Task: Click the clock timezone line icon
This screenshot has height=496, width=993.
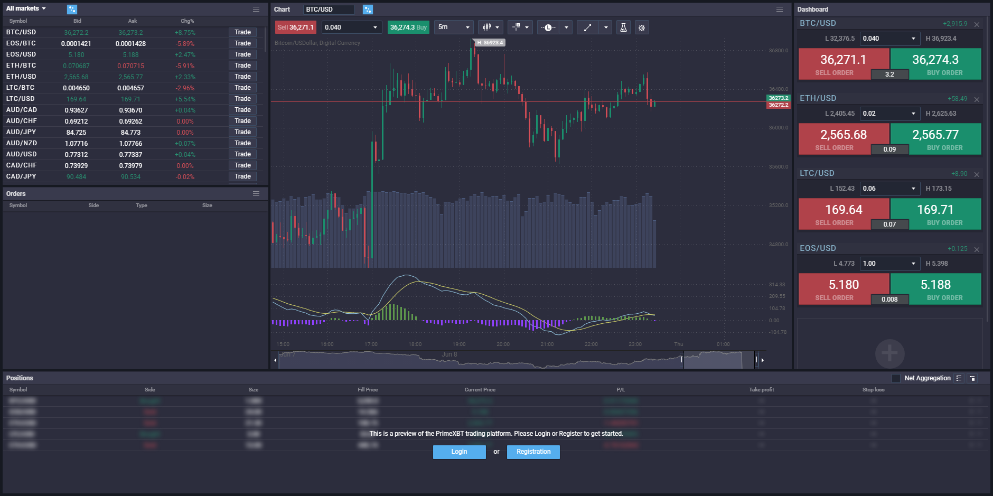Action: pyautogui.click(x=548, y=27)
